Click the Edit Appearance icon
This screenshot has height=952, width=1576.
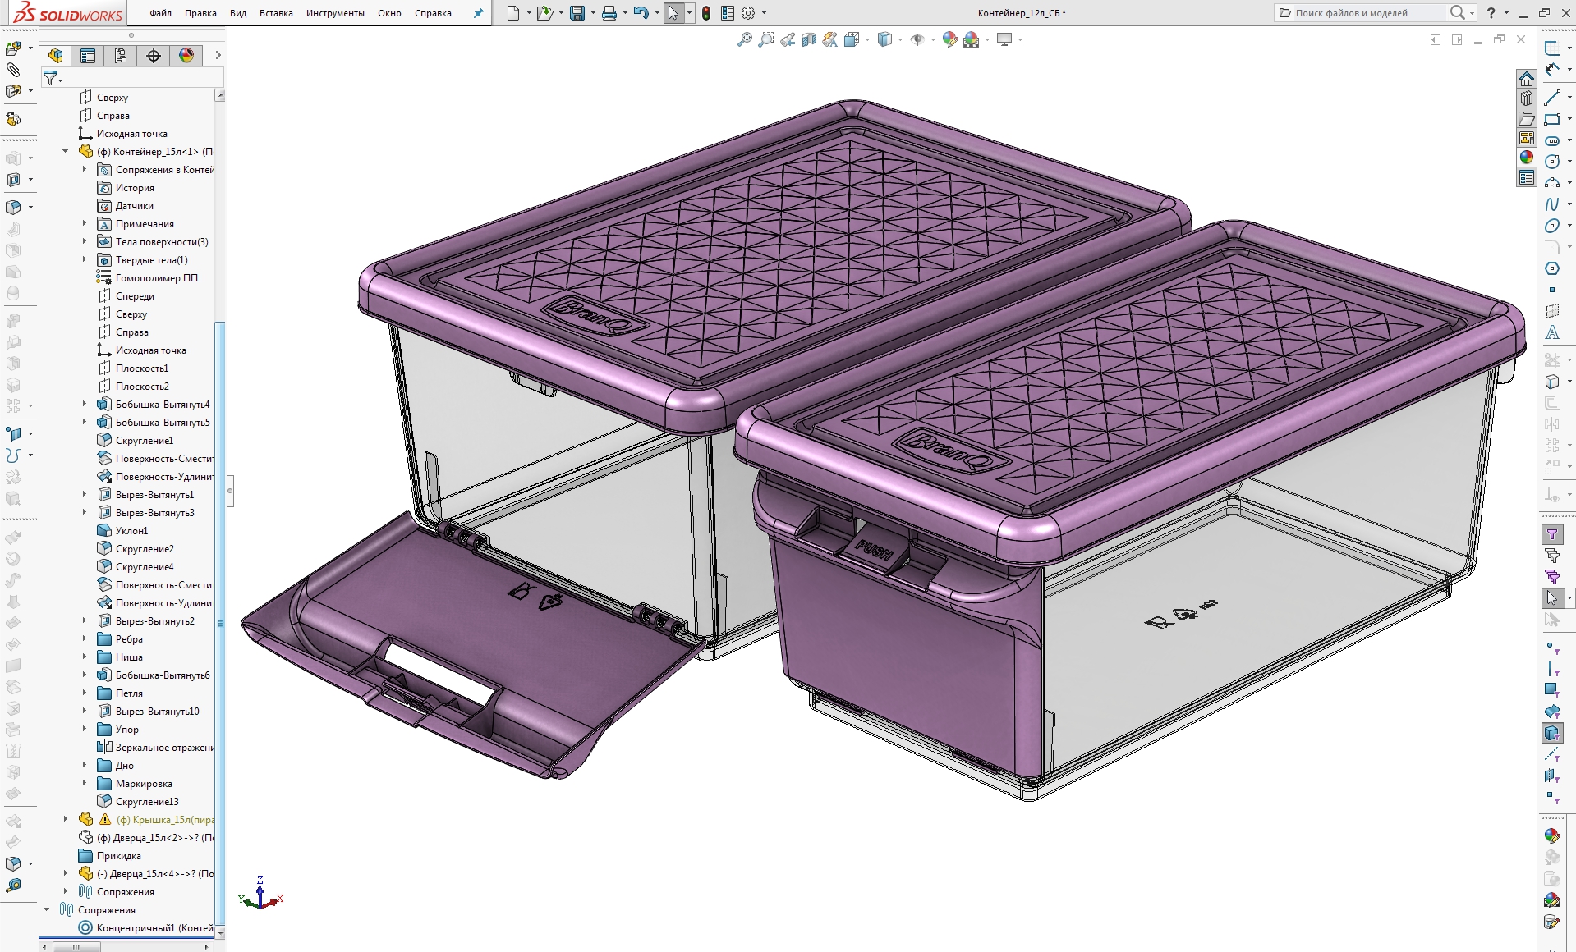950,39
